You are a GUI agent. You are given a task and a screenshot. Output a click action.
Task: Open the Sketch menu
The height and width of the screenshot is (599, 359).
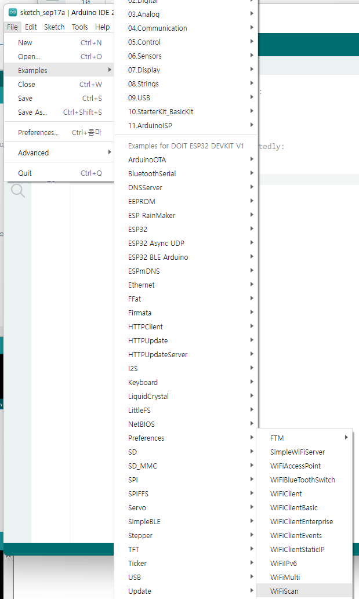tap(55, 27)
